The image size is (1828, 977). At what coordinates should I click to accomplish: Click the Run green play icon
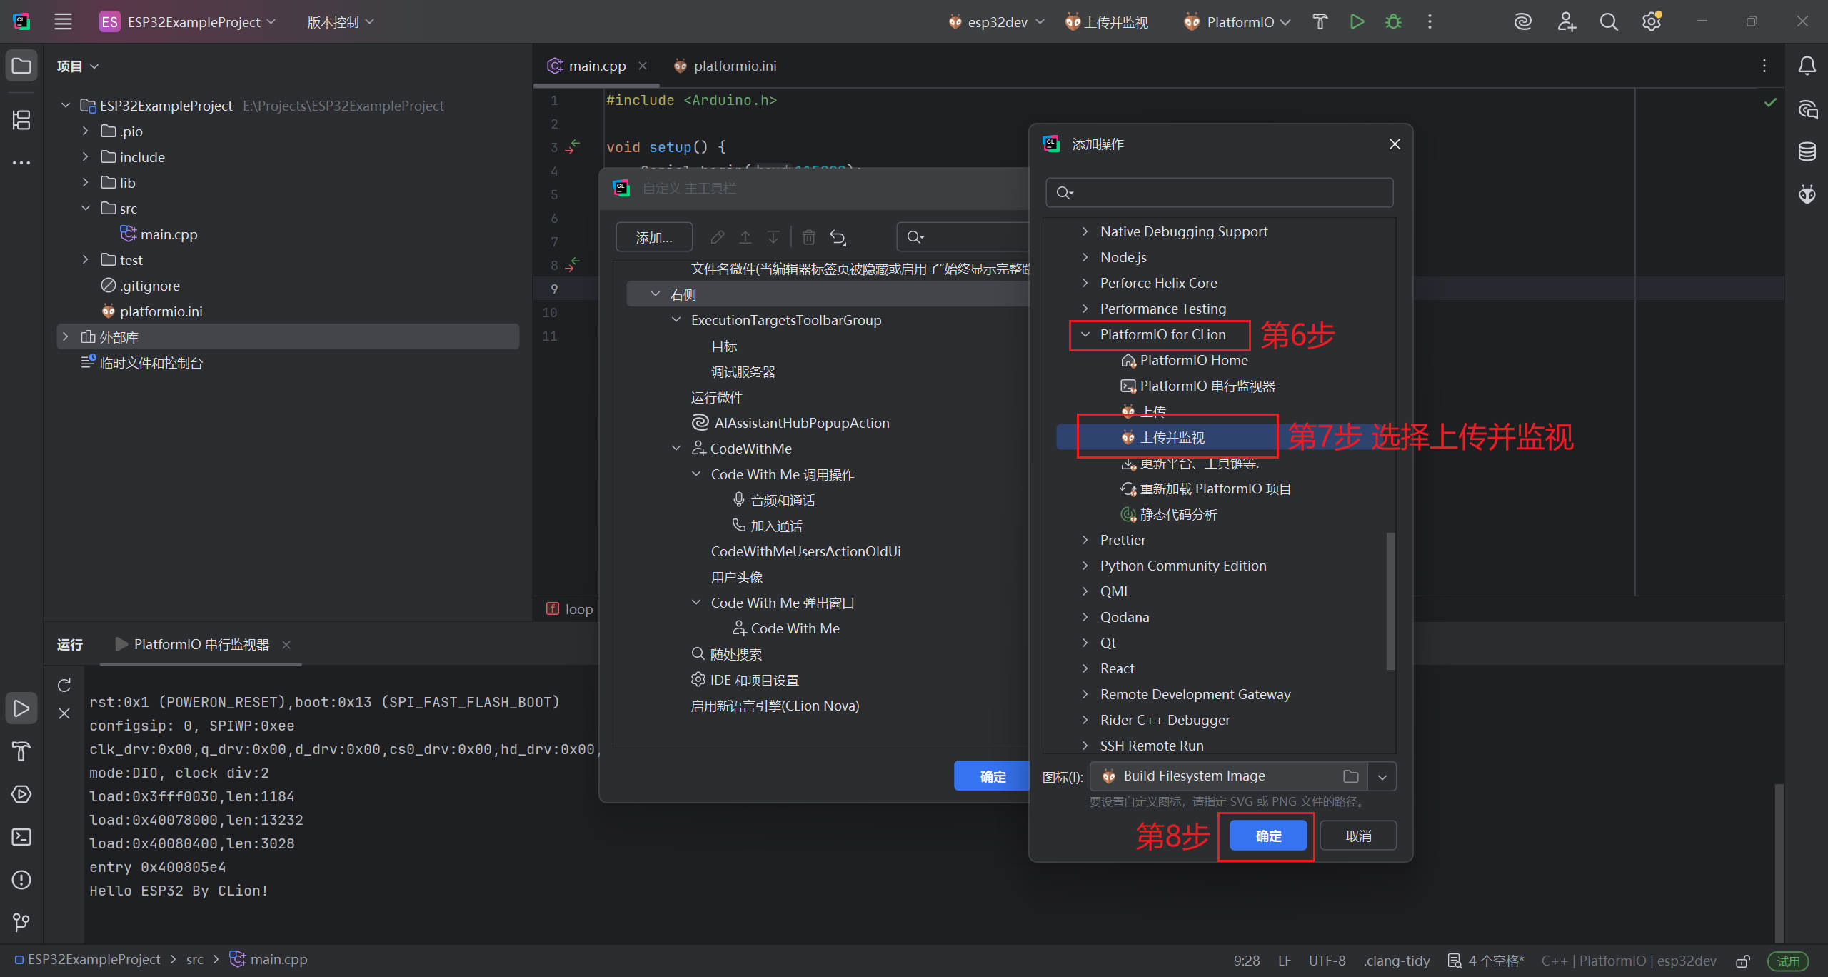tap(1357, 22)
